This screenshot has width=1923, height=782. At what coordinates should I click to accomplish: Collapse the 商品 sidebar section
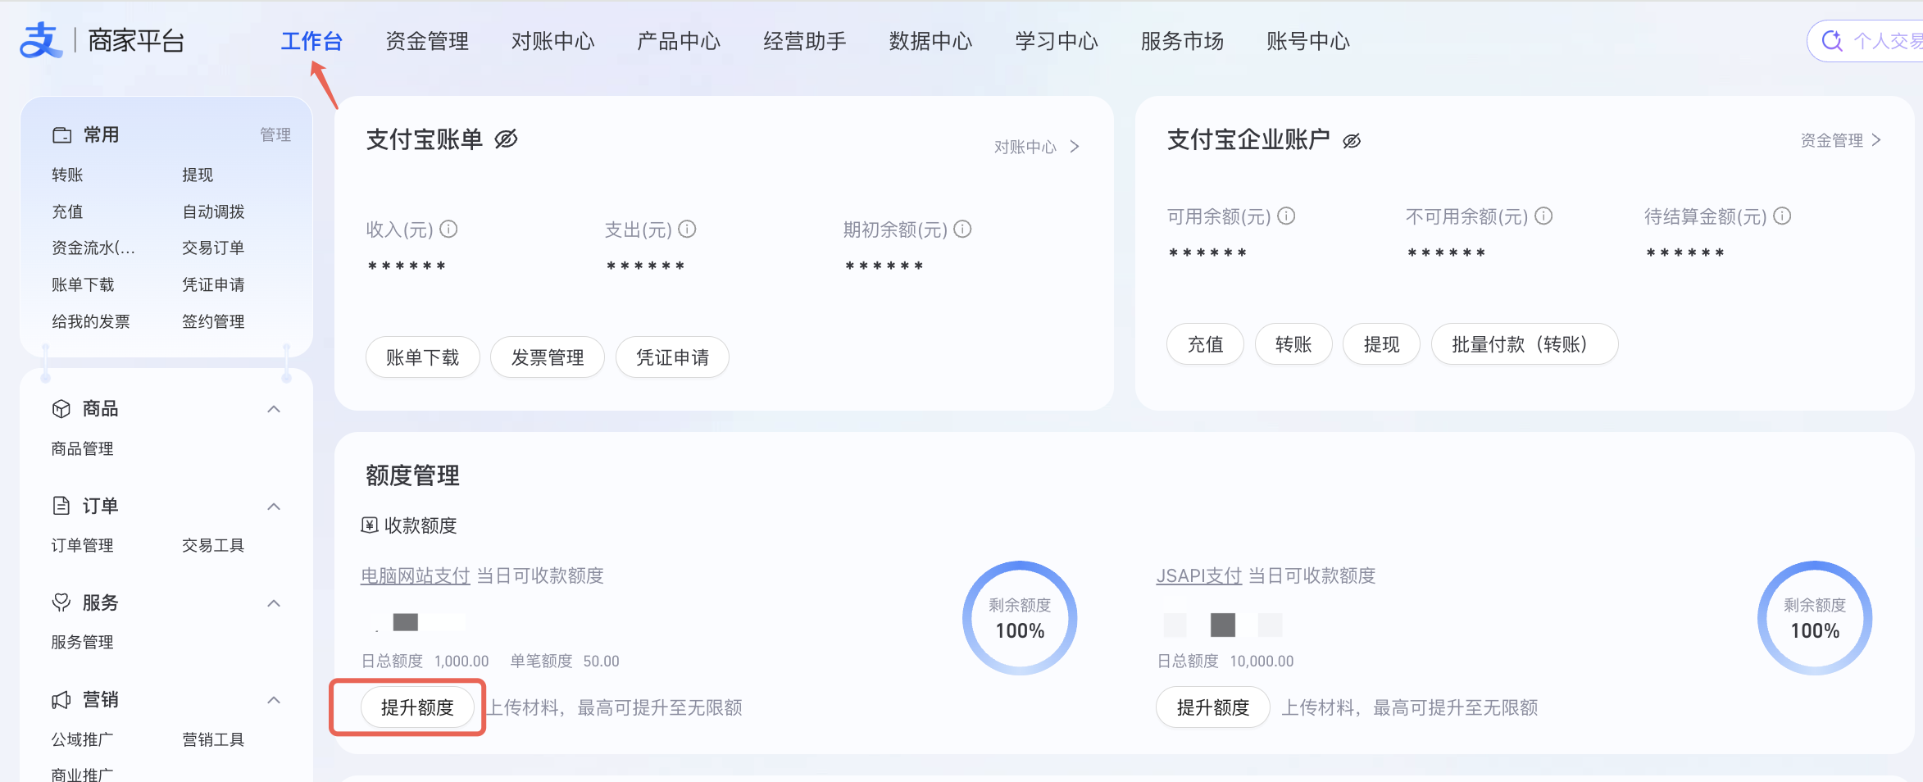[x=274, y=409]
